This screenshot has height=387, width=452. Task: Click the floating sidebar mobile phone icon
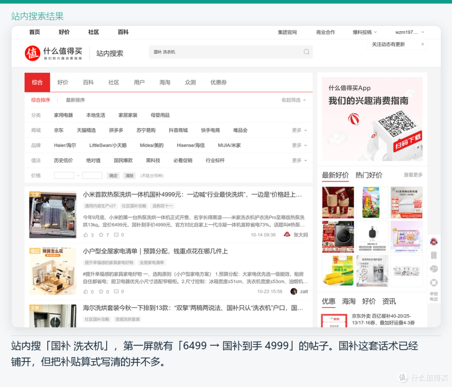434,255
